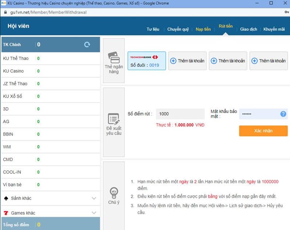Click the red 7 icon beside Games khác

click(6, 213)
